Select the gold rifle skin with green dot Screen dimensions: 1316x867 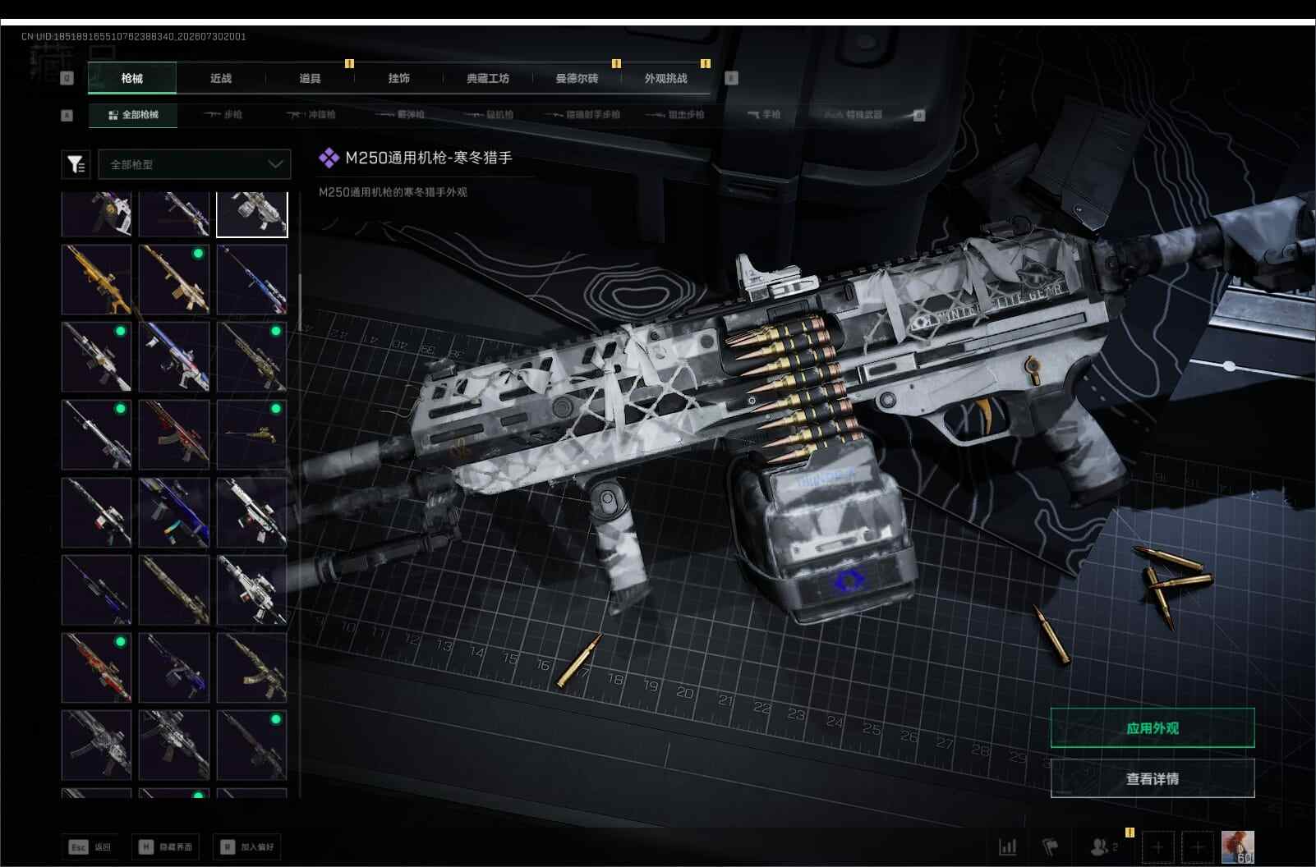point(174,279)
